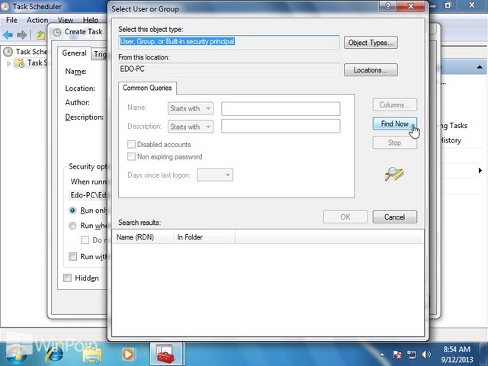Open the View menu in Task Scheduler
The width and height of the screenshot is (488, 366).
pyautogui.click(x=66, y=20)
